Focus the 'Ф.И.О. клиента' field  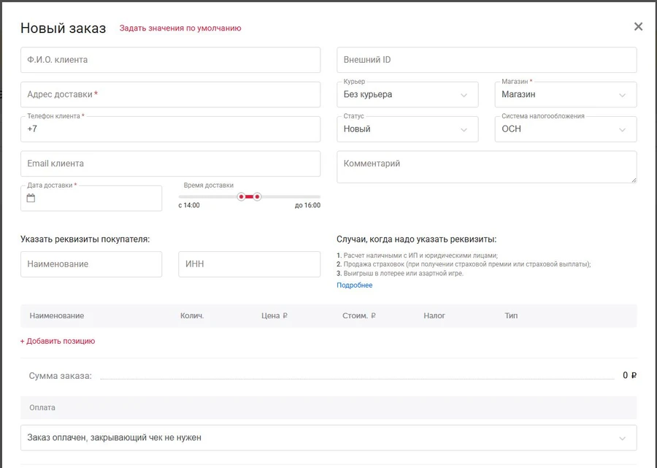click(170, 60)
